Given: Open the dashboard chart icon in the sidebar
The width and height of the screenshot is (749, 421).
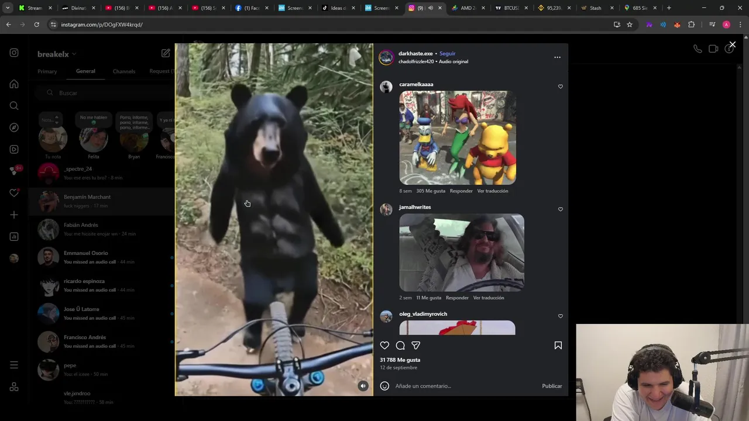Looking at the screenshot, I should pyautogui.click(x=14, y=237).
